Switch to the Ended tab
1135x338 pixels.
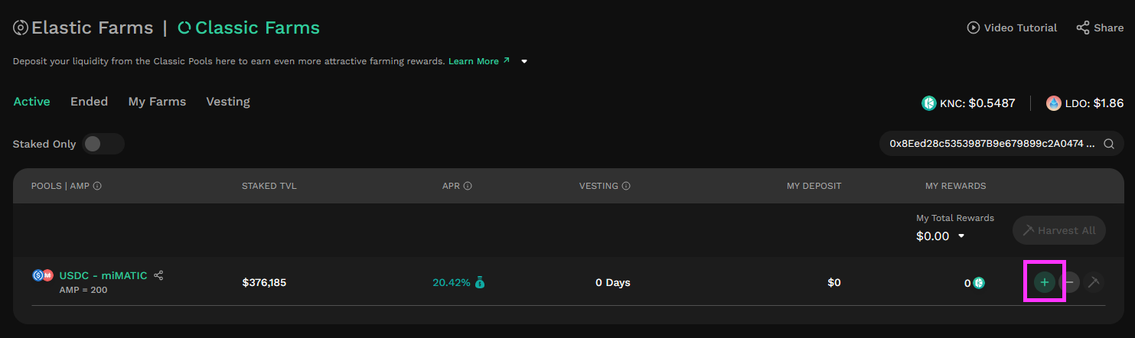point(89,102)
